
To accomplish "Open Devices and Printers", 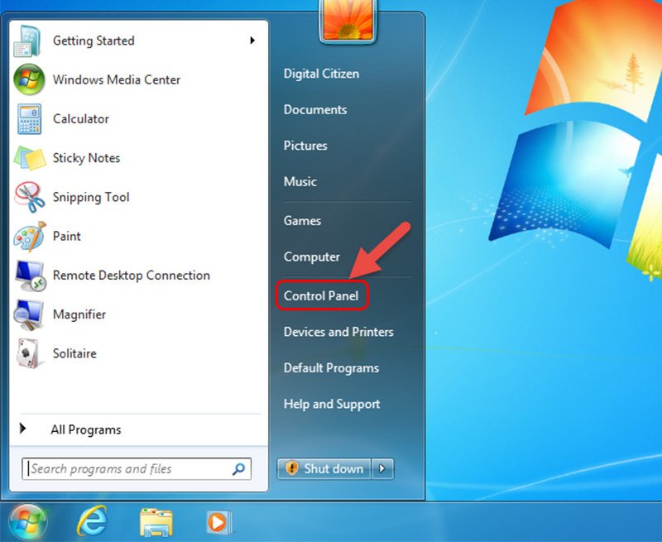I will 338,332.
